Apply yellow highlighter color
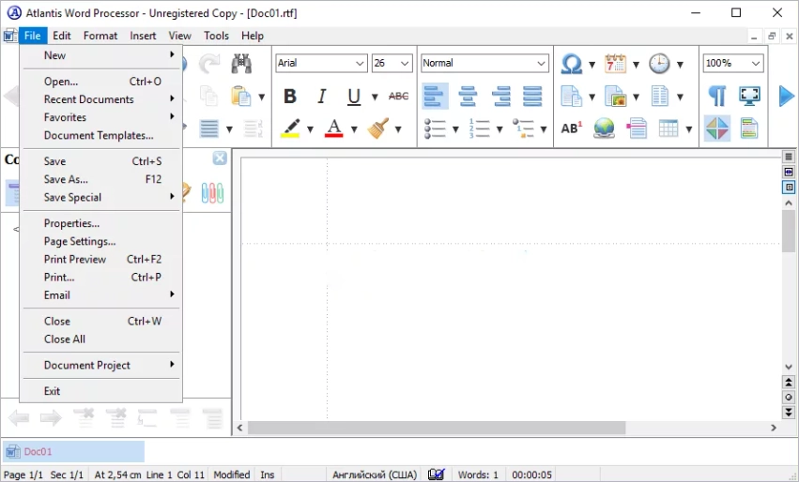Image resolution: width=799 pixels, height=482 pixels. 290,128
